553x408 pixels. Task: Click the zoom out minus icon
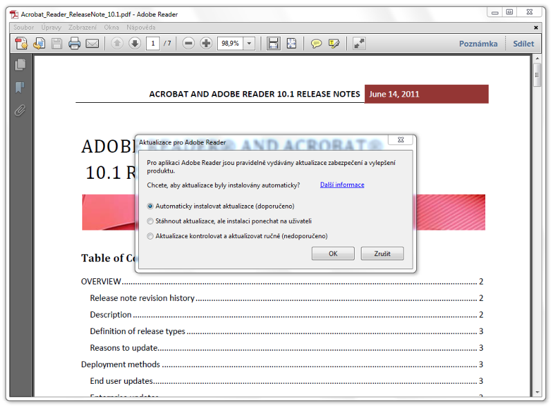[189, 43]
